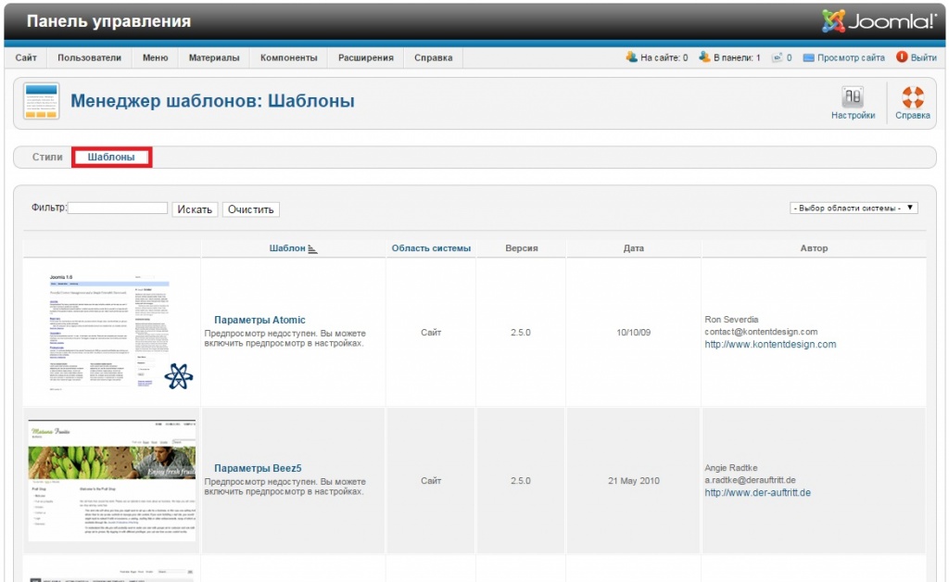Screen dimensions: 949x582
Task: Click the В панели users icon
Action: (x=703, y=57)
